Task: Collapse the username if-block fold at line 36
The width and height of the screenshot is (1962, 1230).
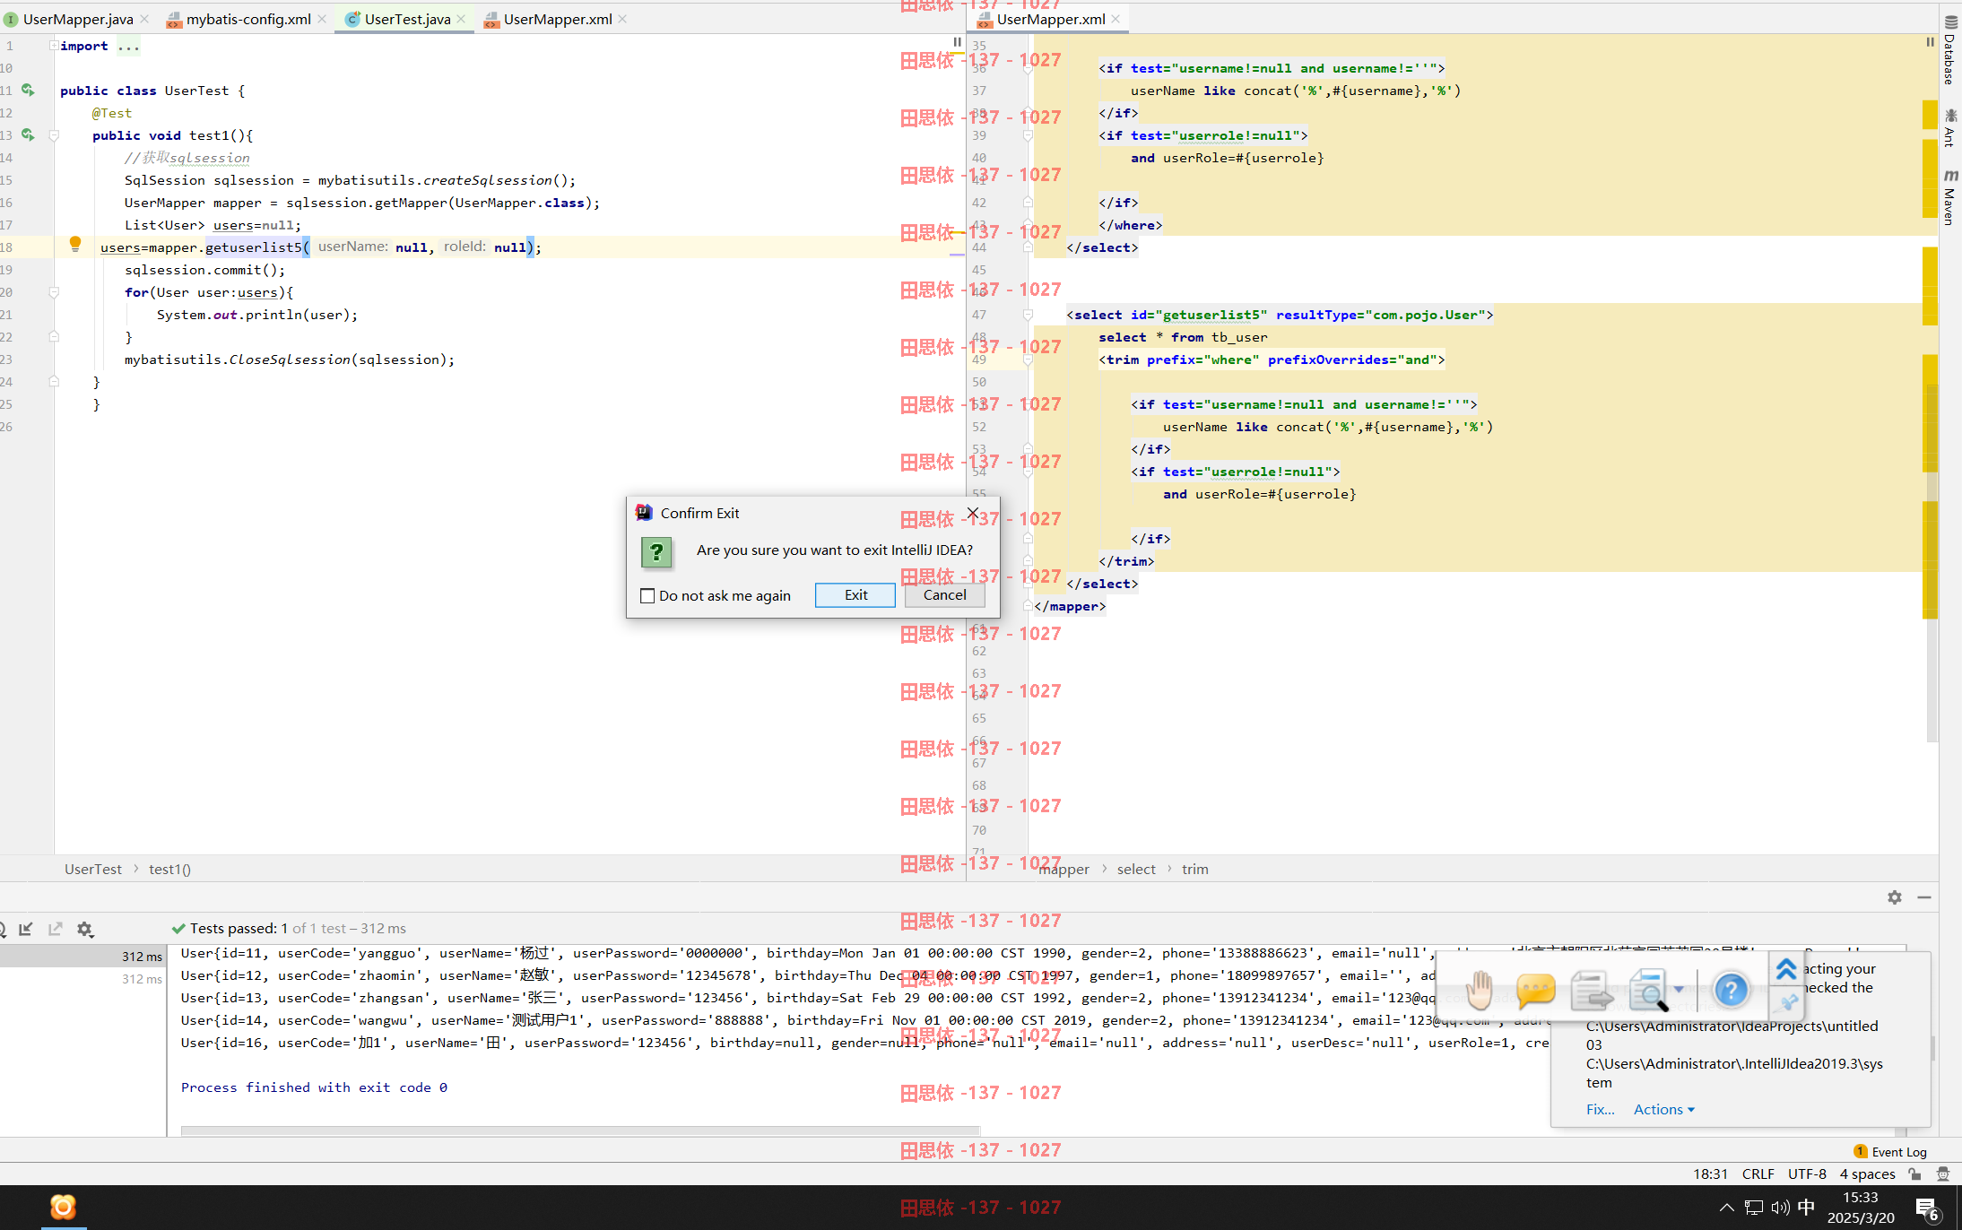Action: tap(1028, 68)
